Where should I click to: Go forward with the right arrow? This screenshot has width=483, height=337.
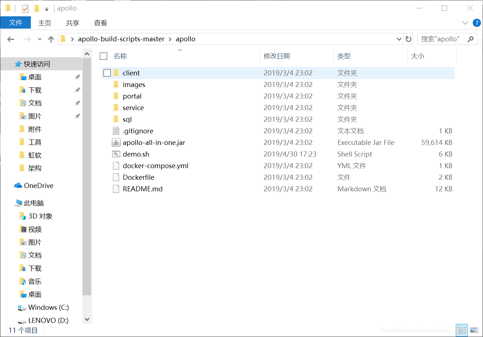pyautogui.click(x=27, y=39)
